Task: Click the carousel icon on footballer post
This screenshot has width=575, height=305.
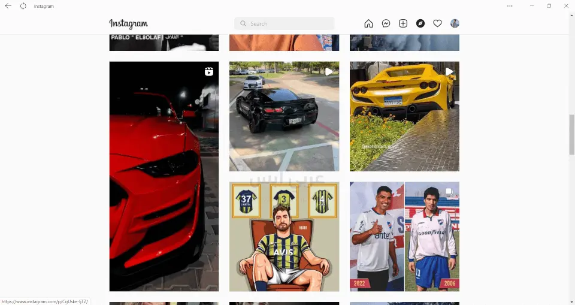Action: pyautogui.click(x=449, y=192)
